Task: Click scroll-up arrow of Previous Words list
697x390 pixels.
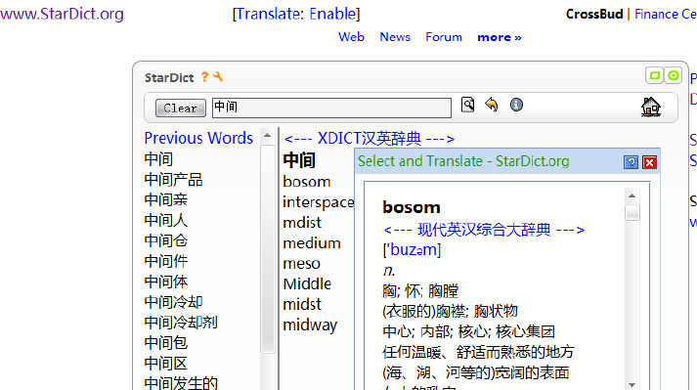Action: pyautogui.click(x=267, y=135)
